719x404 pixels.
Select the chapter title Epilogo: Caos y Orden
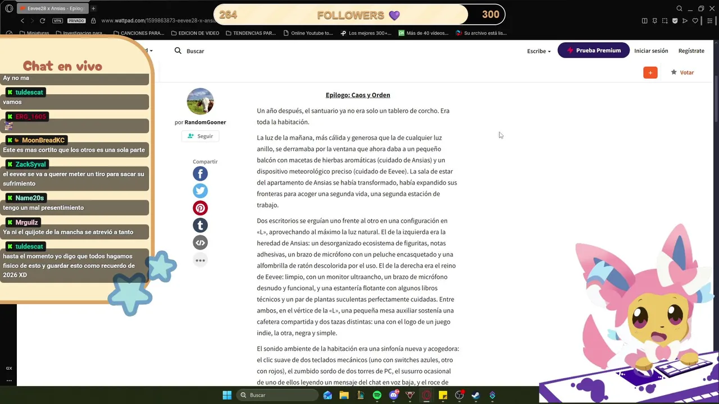358,95
